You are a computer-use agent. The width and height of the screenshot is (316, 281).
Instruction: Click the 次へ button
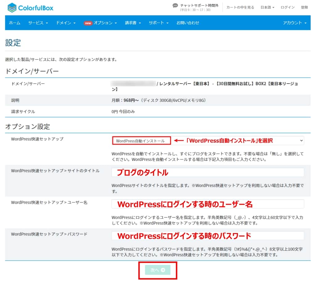click(158, 270)
